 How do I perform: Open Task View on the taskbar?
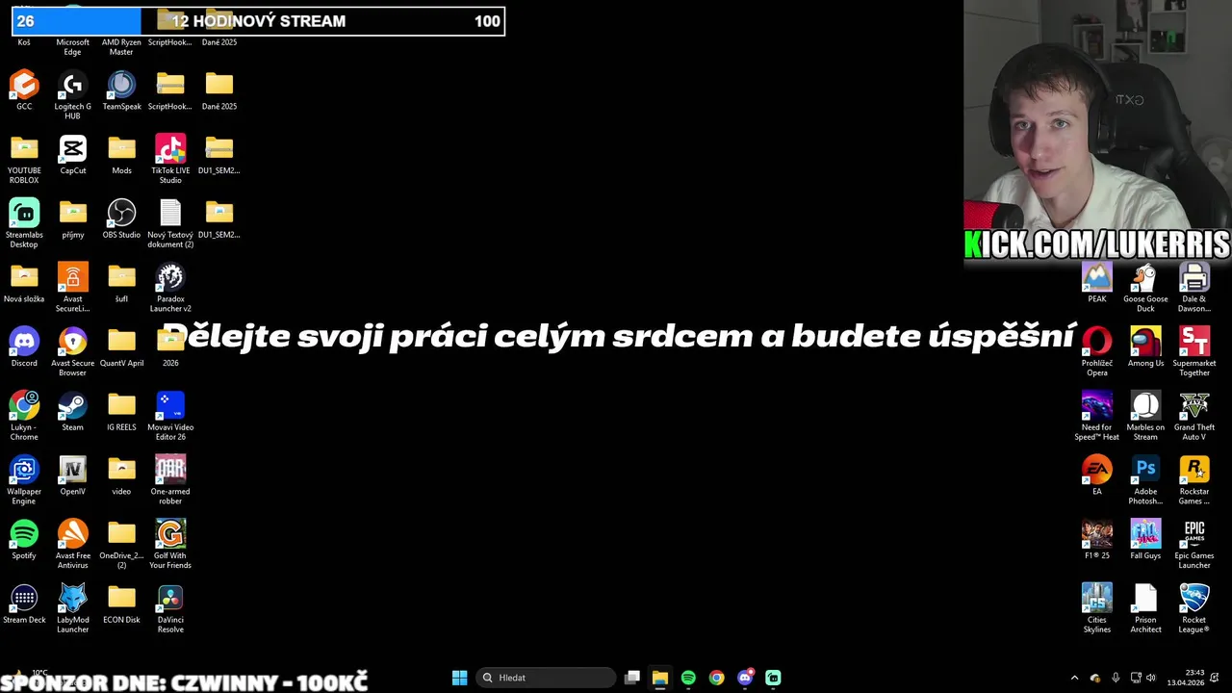[x=632, y=678]
